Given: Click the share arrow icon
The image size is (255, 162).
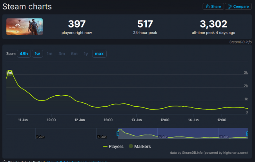Looking at the screenshot, I should point(207,6).
